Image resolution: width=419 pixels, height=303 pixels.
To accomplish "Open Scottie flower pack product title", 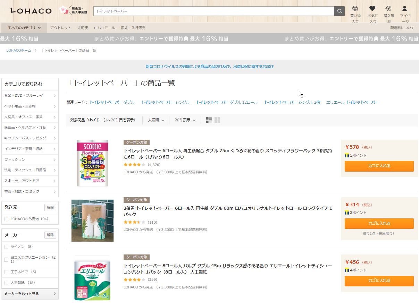I will [x=228, y=154].
